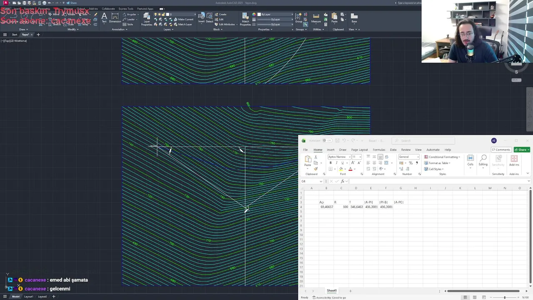The width and height of the screenshot is (533, 300).
Task: Adjust the Excel zoom slider
Action: point(505,297)
